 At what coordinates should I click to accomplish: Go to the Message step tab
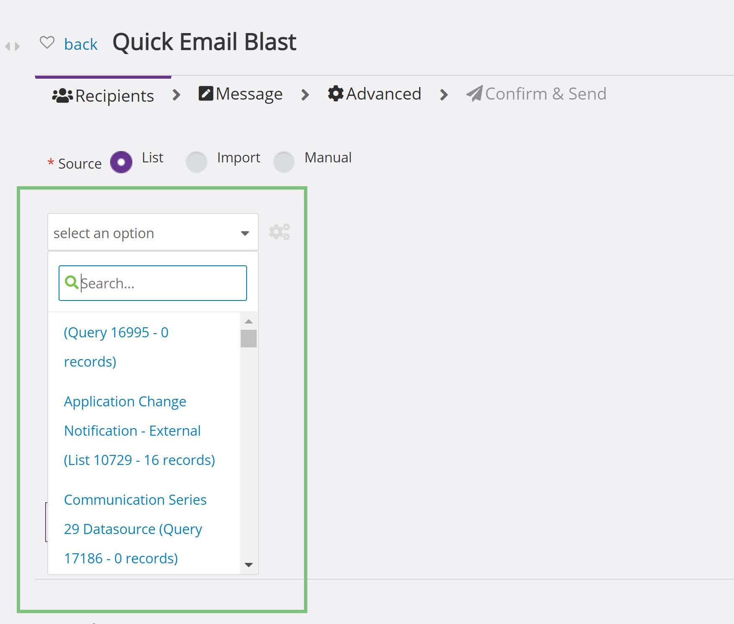coord(241,94)
